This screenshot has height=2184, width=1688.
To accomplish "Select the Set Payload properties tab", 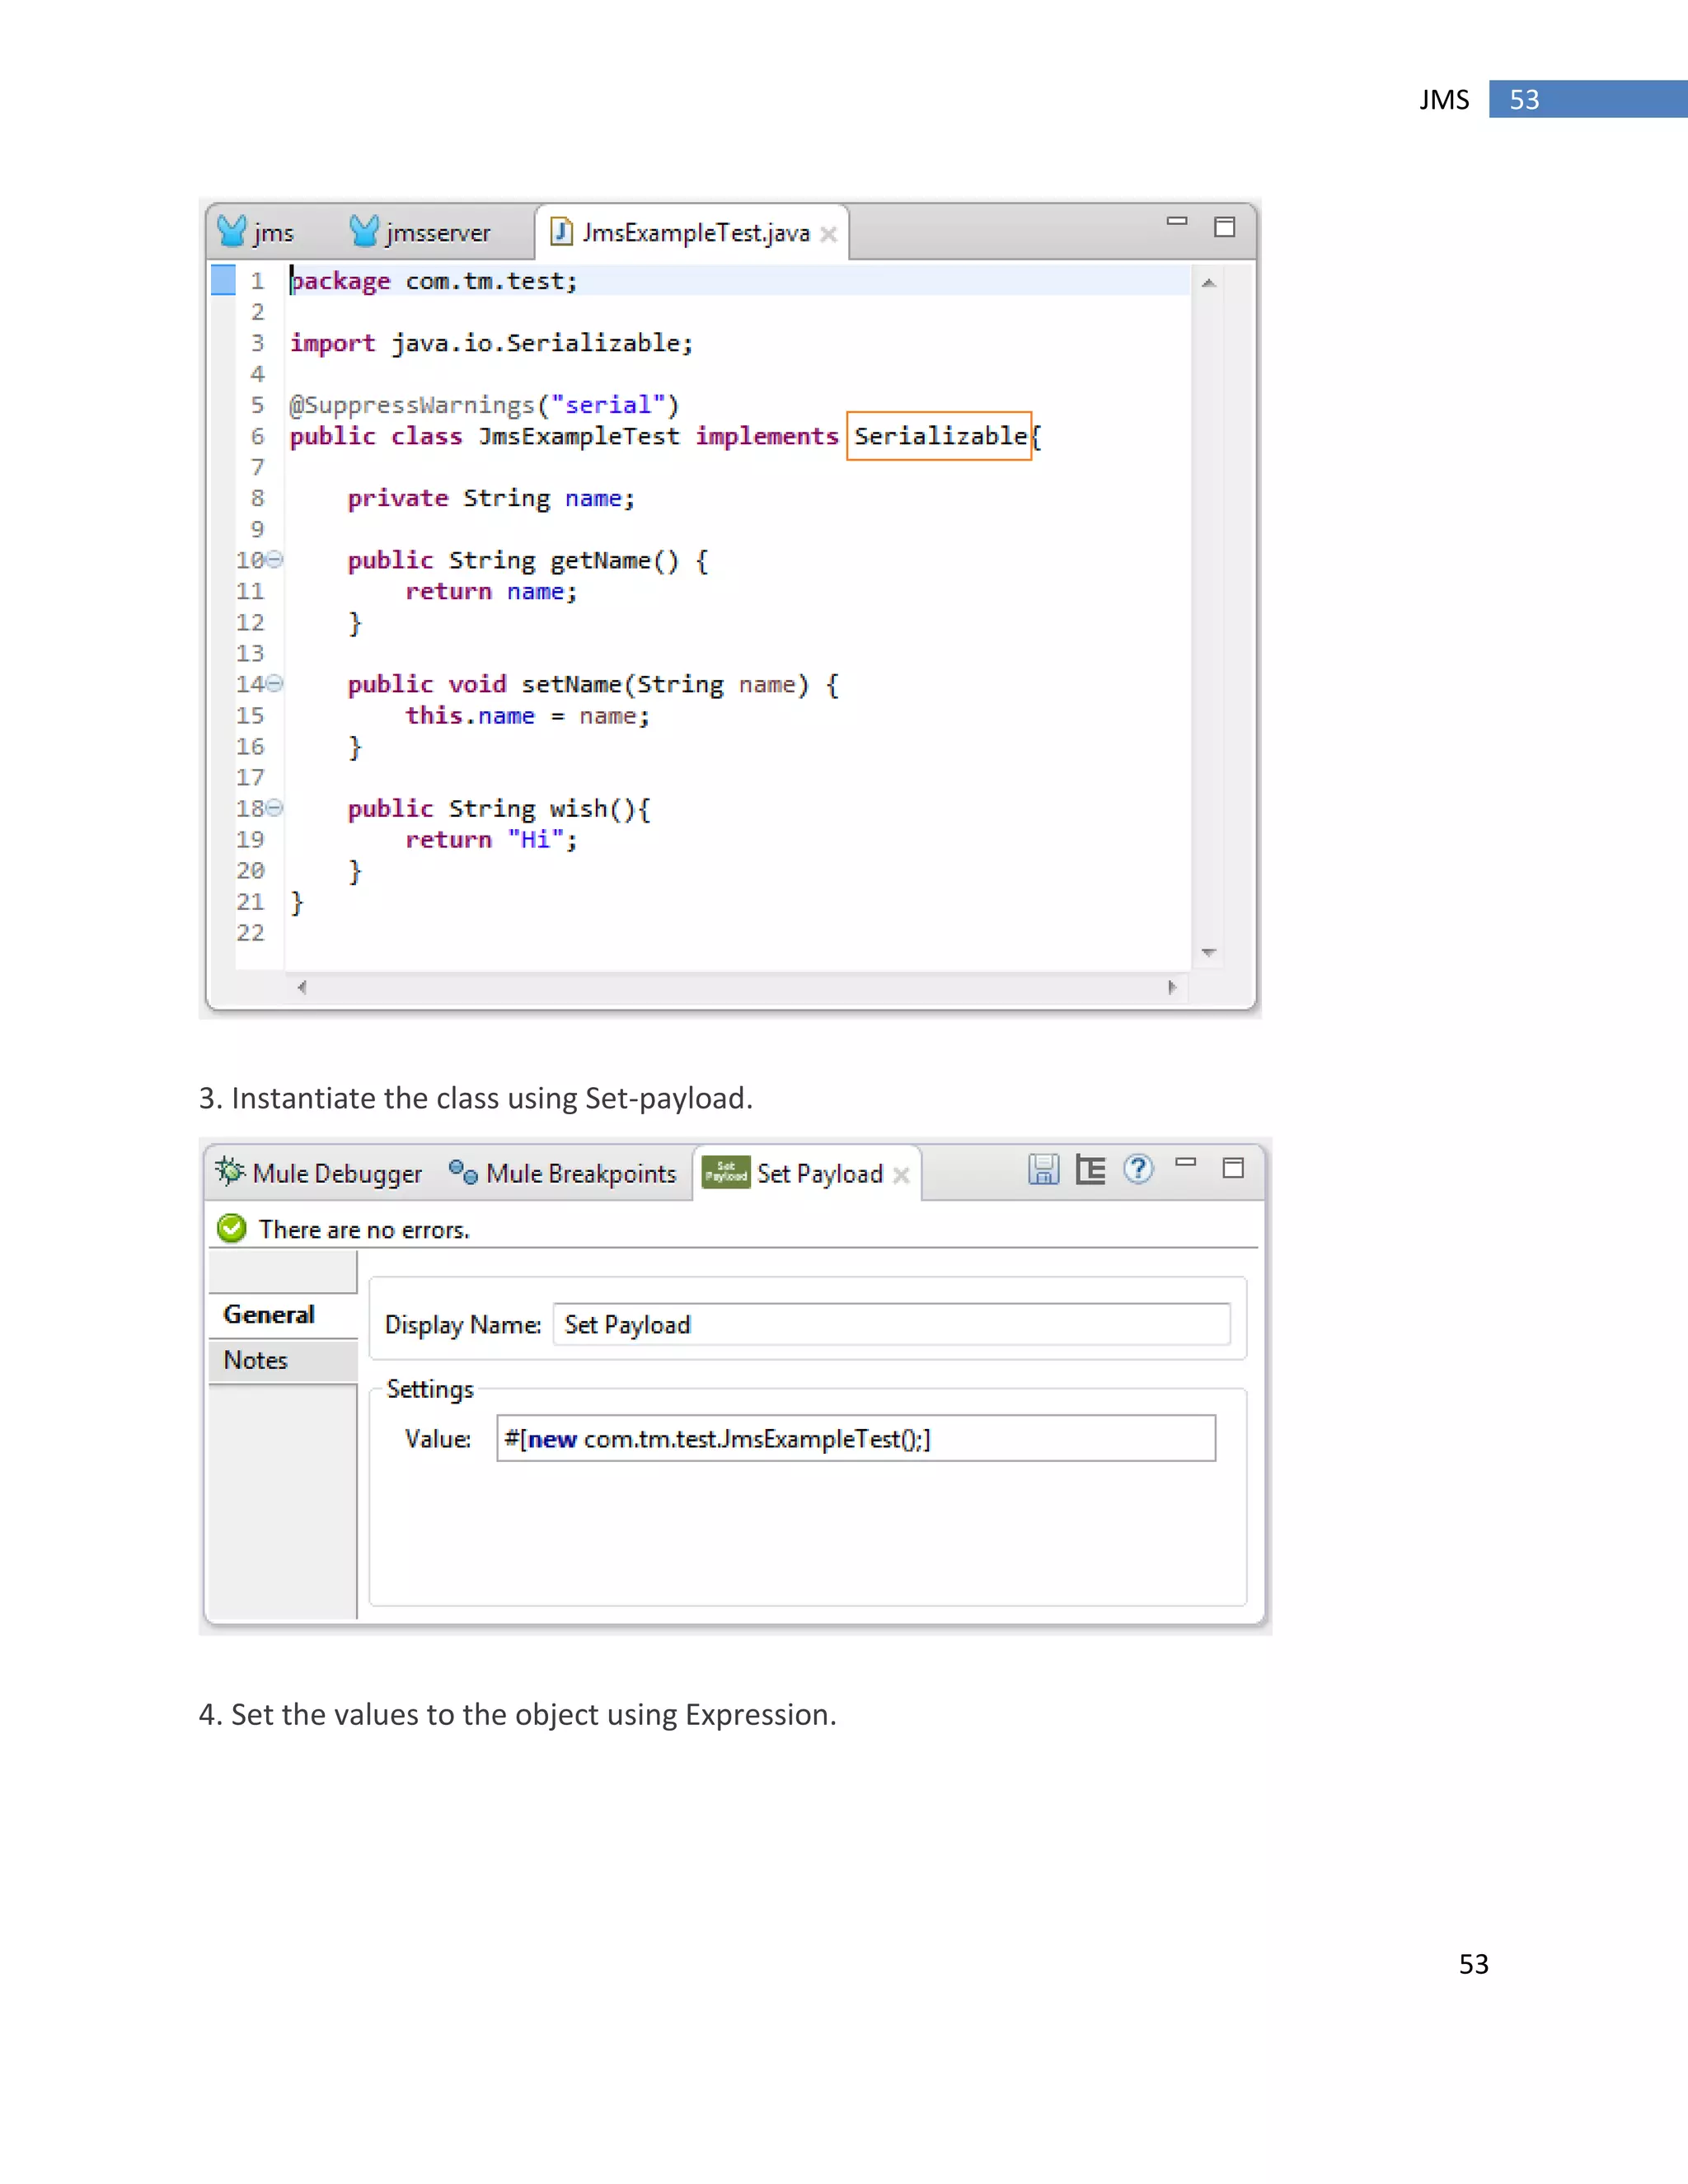I will [x=805, y=1173].
